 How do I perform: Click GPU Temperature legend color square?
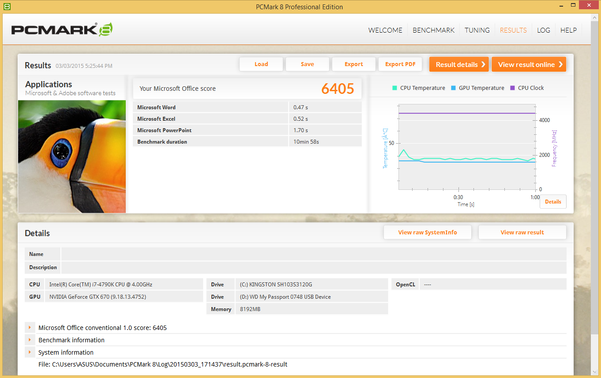pyautogui.click(x=453, y=88)
